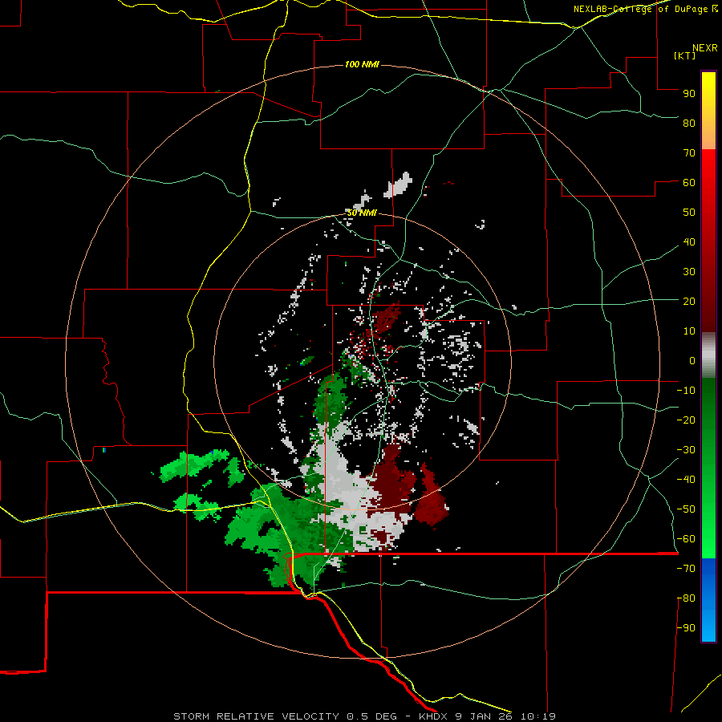This screenshot has width=722, height=722.
Task: Click the -50 value on velocity scale
Action: (686, 509)
